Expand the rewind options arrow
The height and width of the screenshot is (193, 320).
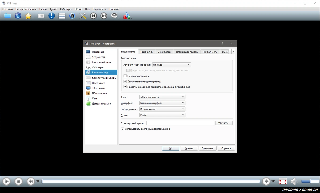coord(38,182)
